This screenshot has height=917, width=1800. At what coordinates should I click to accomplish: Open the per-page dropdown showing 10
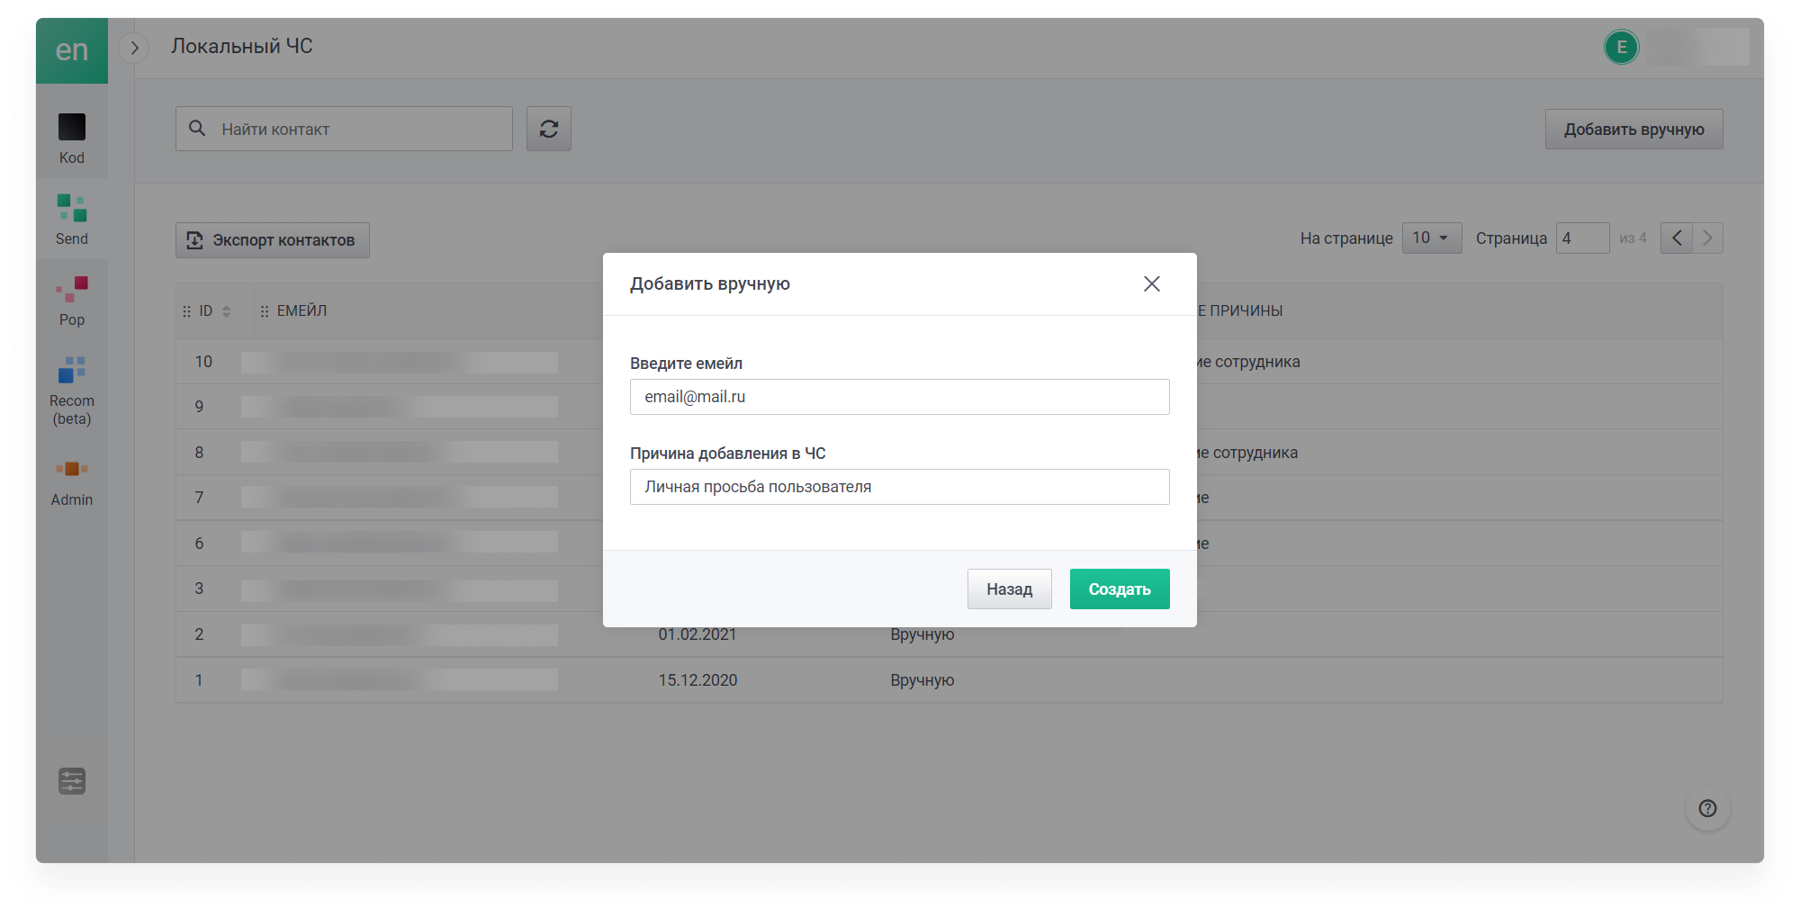(x=1432, y=238)
